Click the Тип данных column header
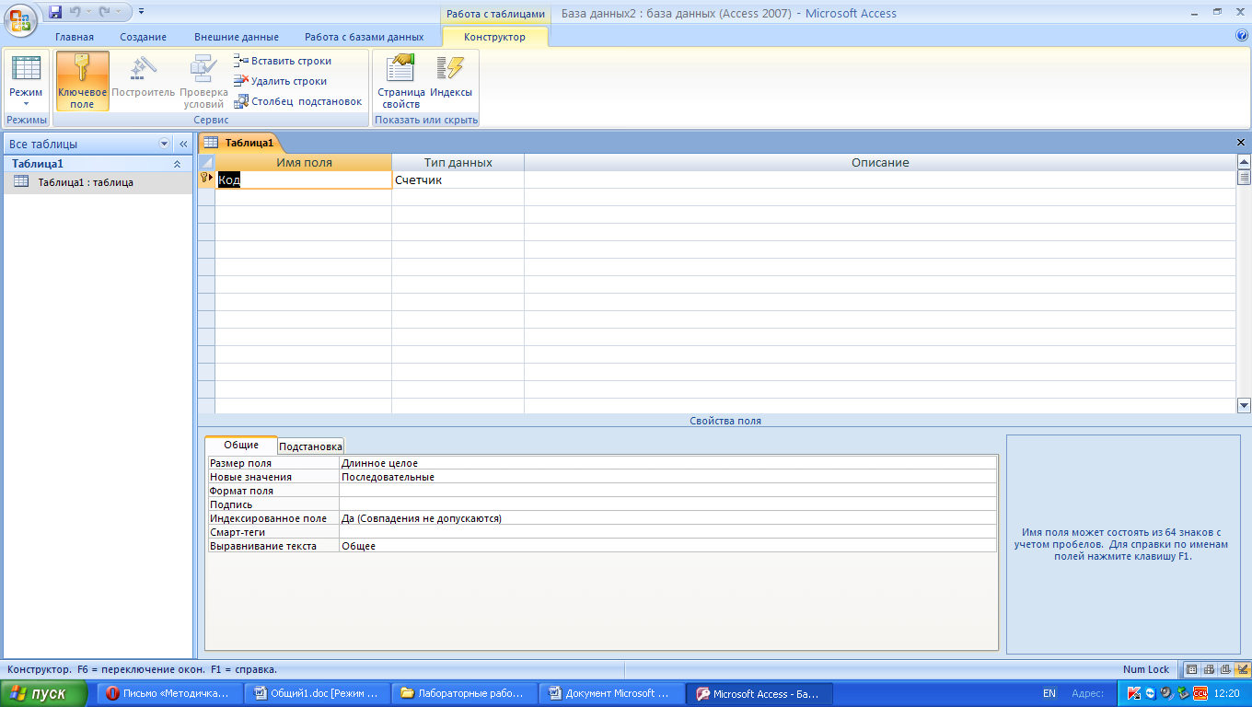The width and height of the screenshot is (1252, 707). click(x=458, y=162)
